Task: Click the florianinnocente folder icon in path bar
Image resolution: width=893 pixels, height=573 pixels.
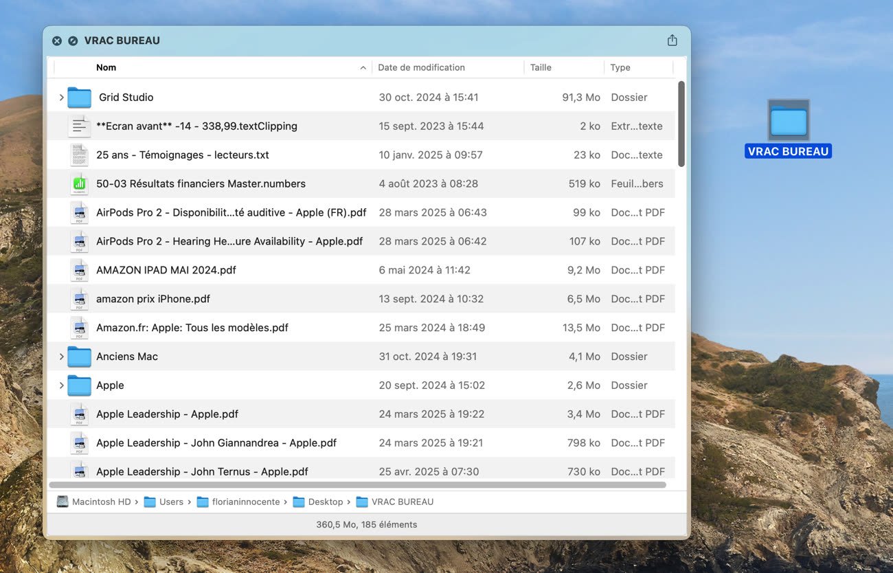Action: click(203, 502)
